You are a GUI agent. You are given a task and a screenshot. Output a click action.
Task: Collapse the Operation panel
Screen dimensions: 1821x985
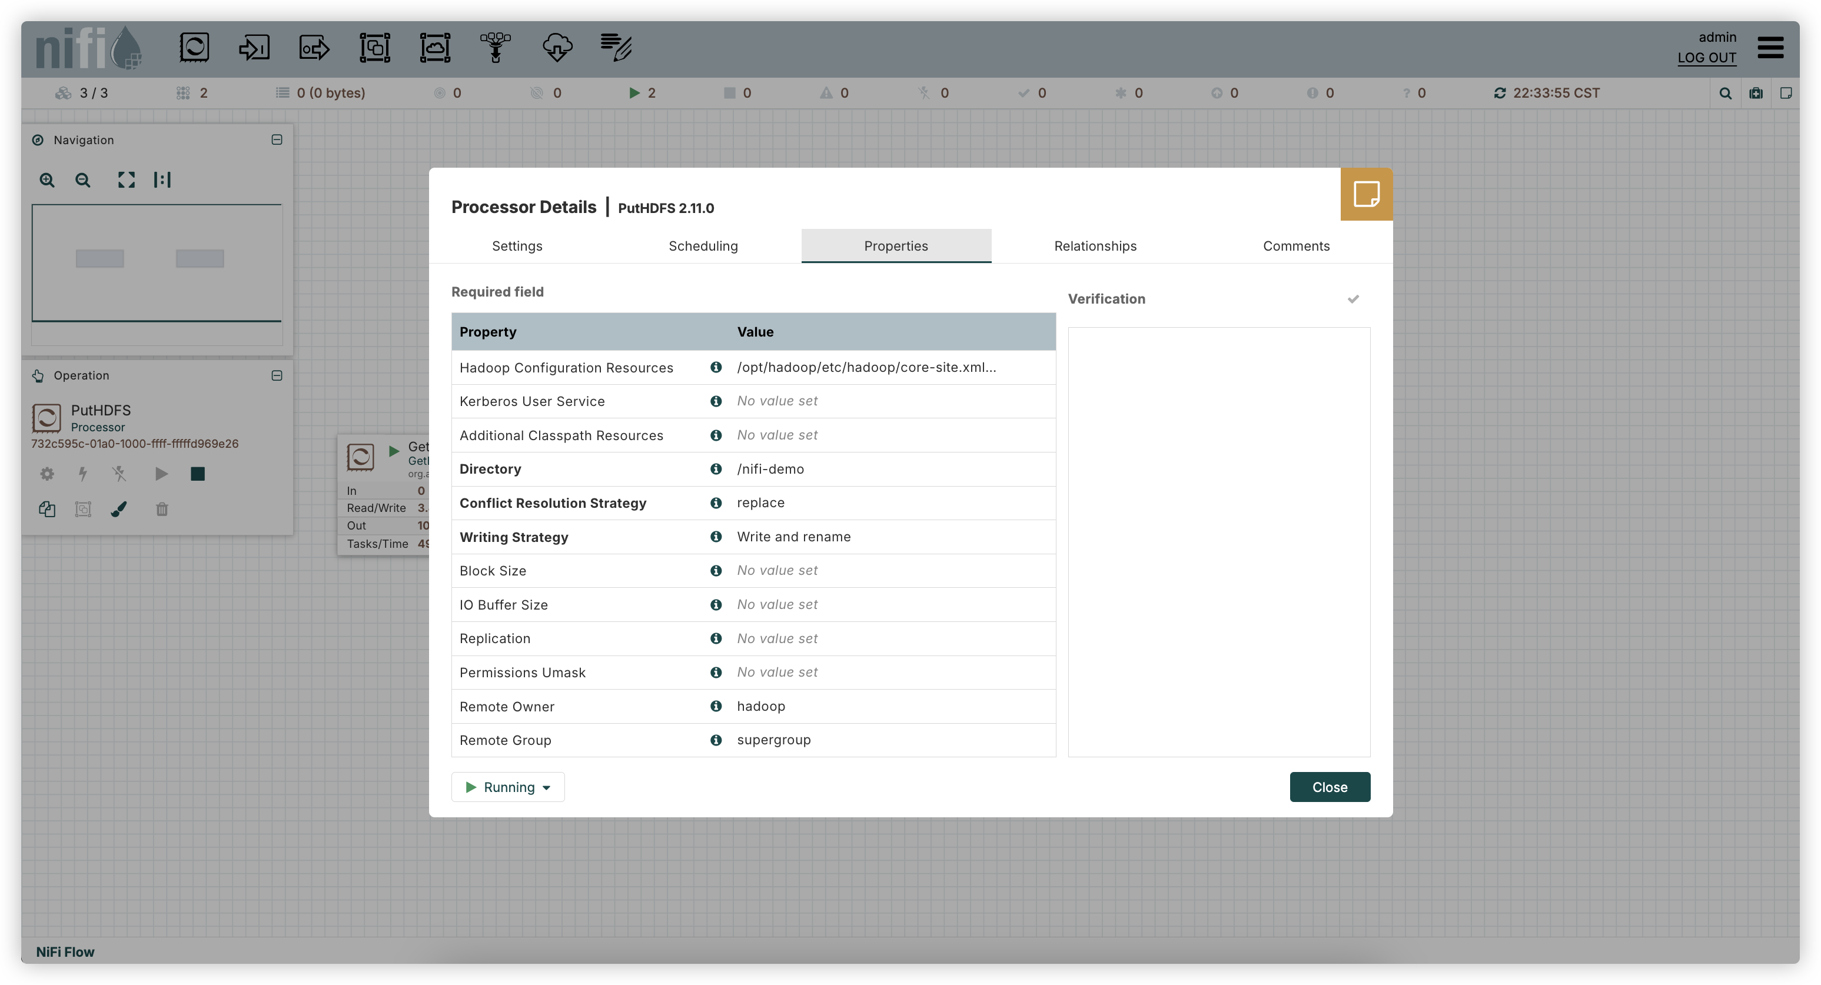coord(277,375)
